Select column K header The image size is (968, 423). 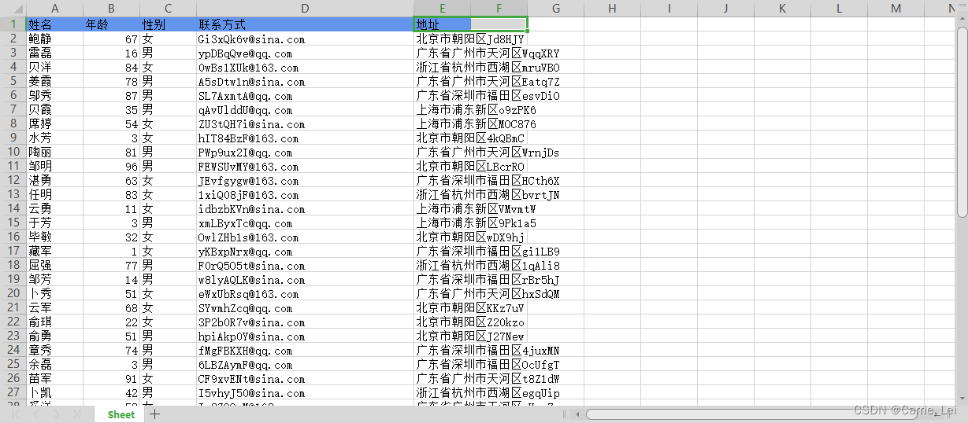pyautogui.click(x=782, y=8)
